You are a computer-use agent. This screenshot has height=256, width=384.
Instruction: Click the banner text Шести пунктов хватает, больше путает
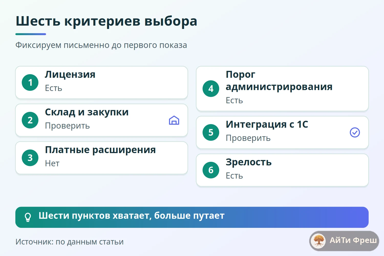132,216
